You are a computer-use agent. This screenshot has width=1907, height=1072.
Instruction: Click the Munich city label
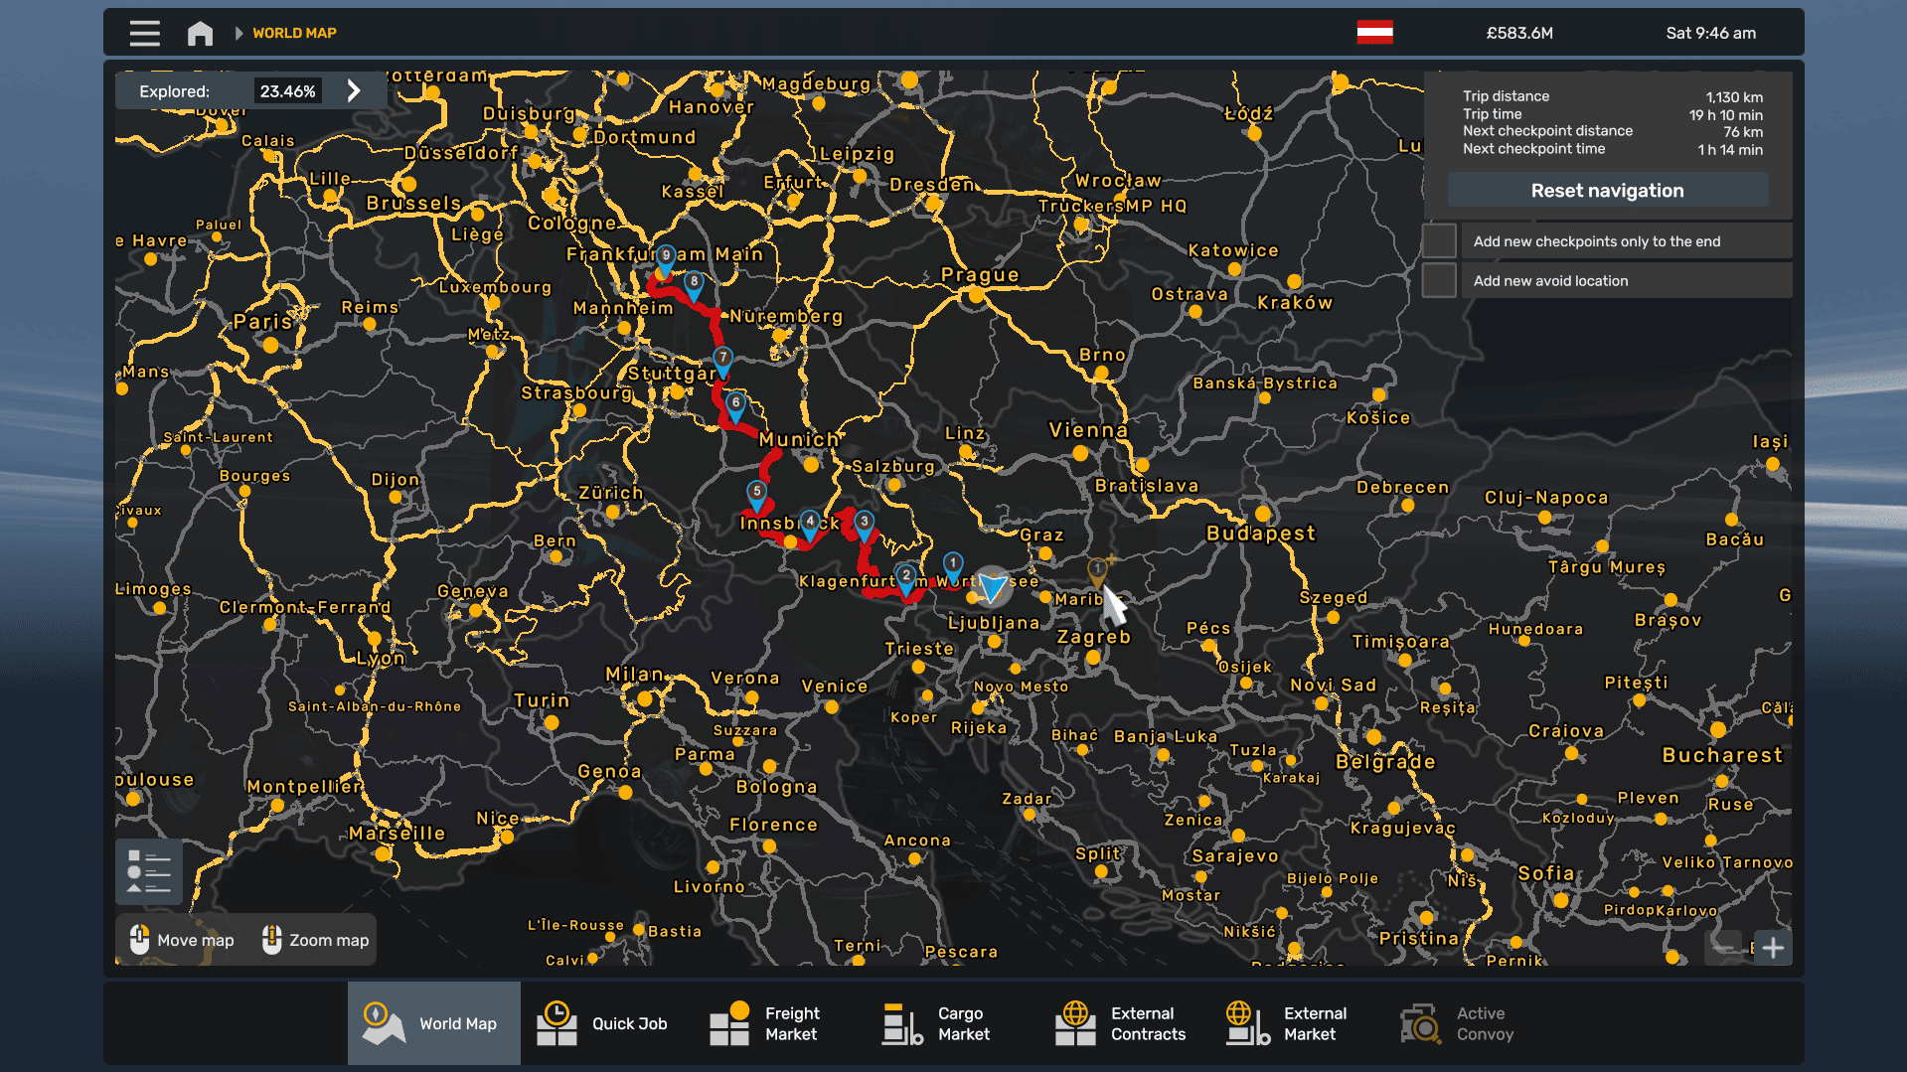coord(799,439)
